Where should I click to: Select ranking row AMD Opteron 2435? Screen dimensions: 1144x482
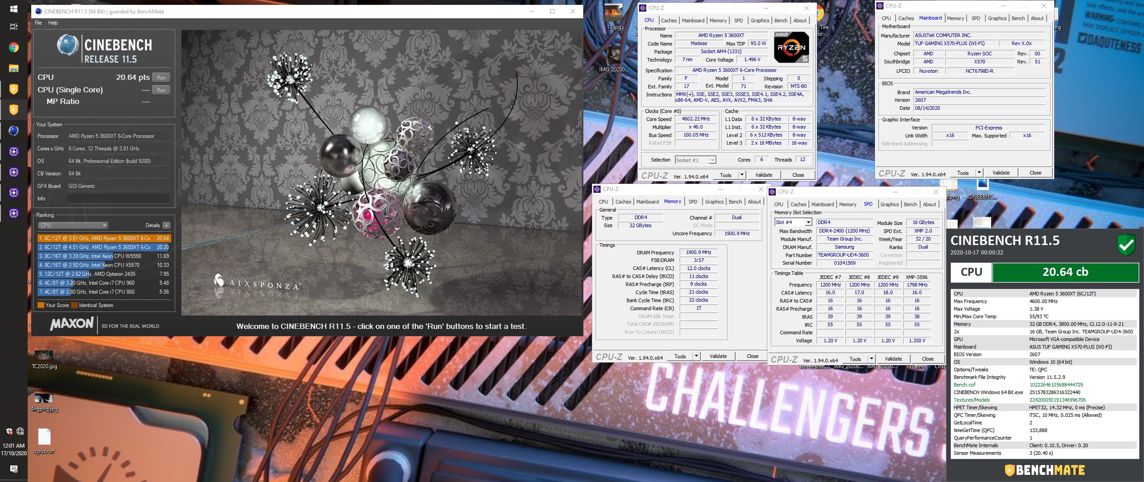pos(105,274)
